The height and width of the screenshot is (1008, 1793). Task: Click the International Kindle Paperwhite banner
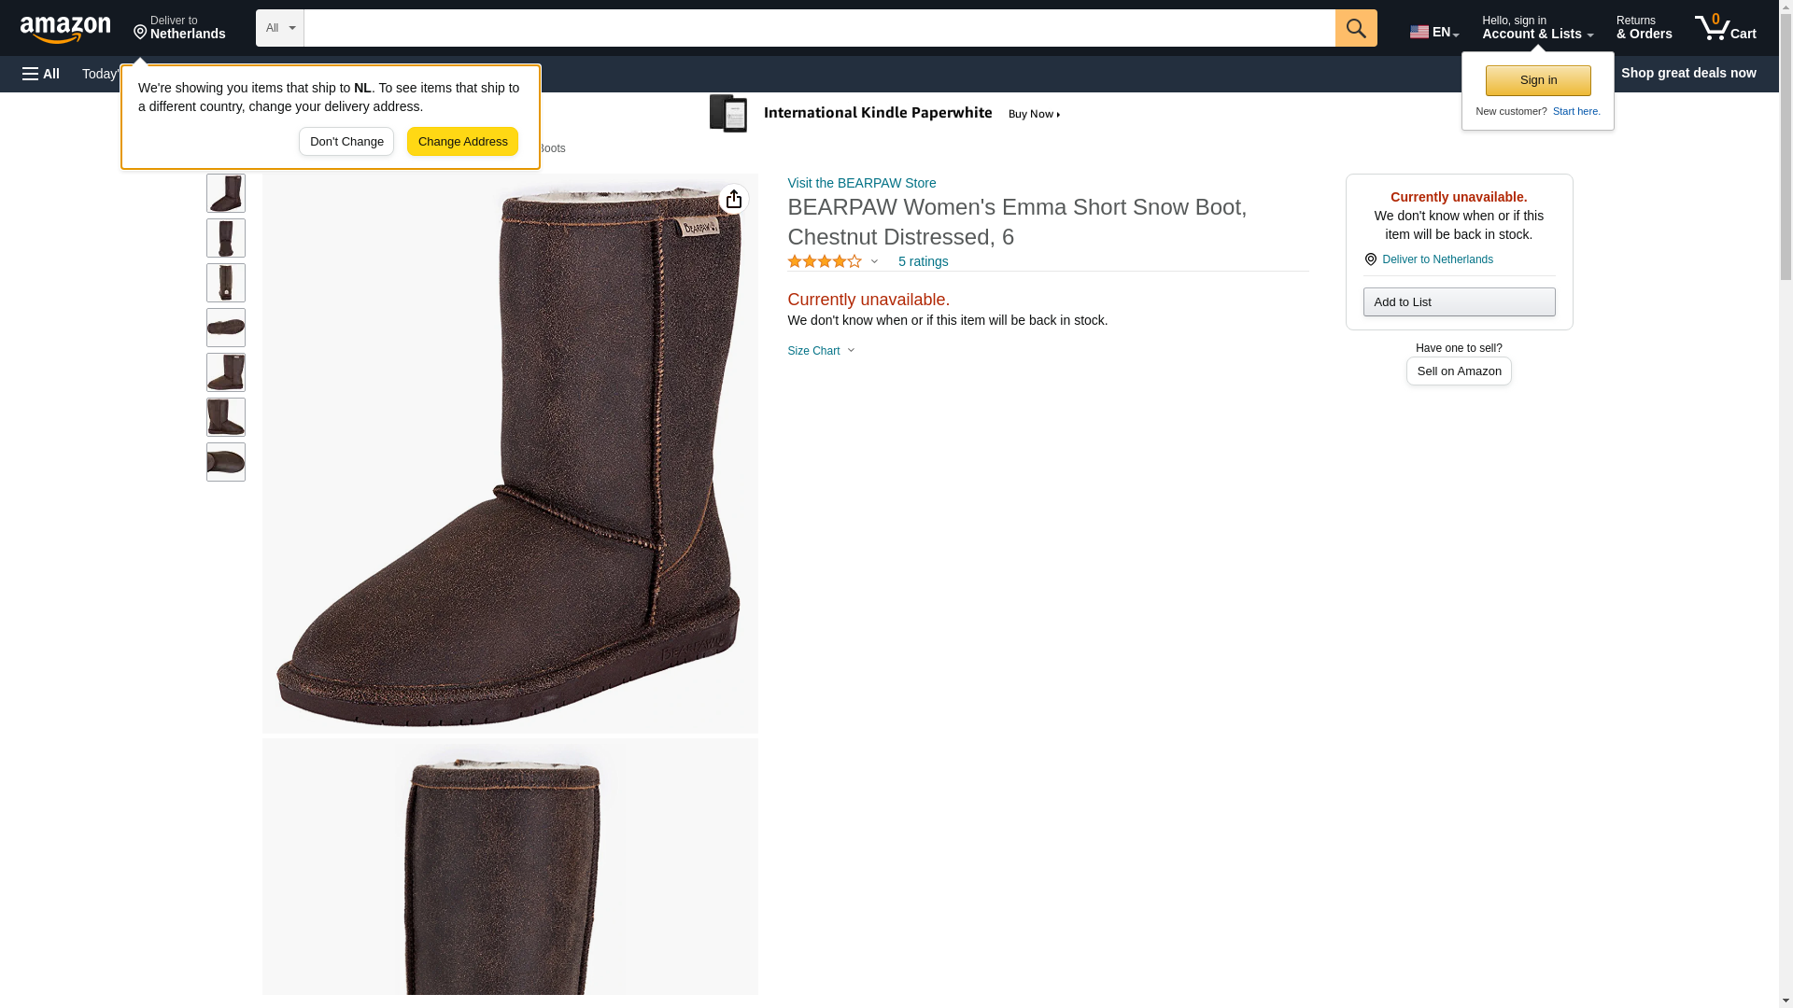tap(887, 114)
